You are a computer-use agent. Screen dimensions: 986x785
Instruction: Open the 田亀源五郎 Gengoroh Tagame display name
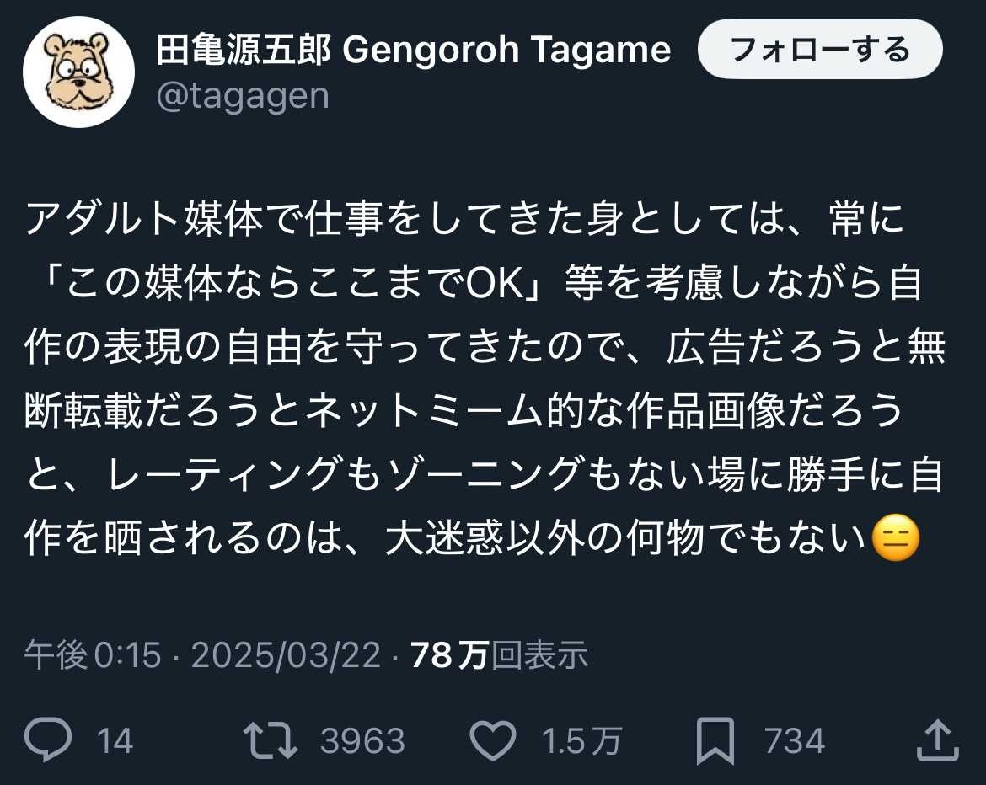coord(414,51)
